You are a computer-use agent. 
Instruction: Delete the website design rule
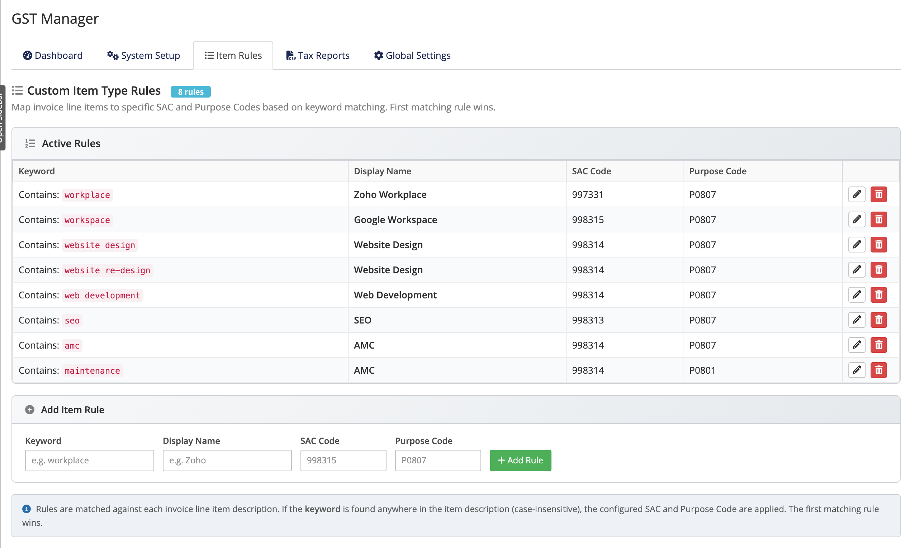click(x=878, y=245)
